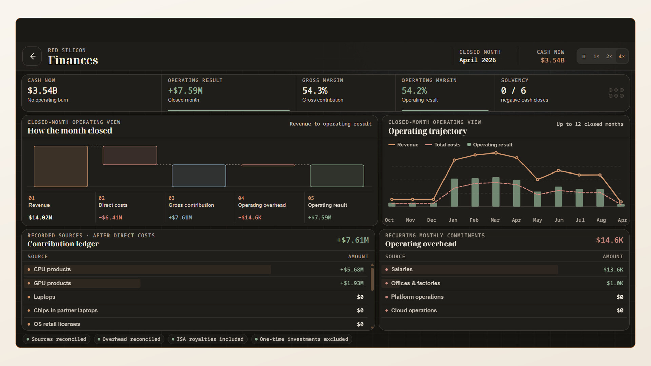This screenshot has height=366, width=651.
Task: Click the Overhead reconciled status chip
Action: pyautogui.click(x=129, y=339)
